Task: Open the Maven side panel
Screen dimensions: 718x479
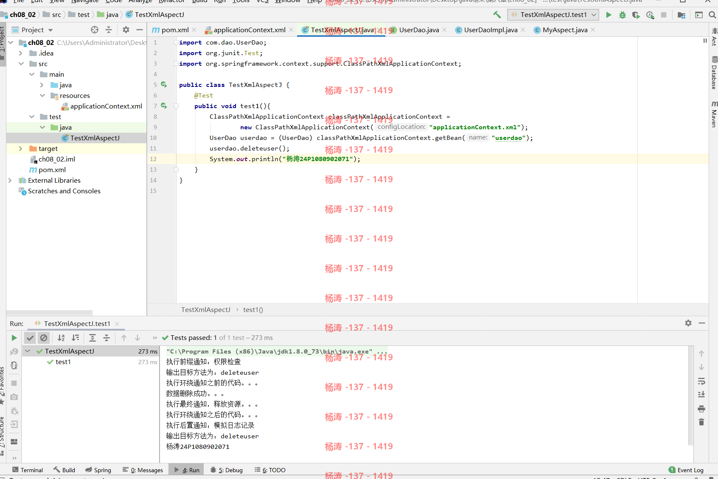Action: [x=714, y=114]
